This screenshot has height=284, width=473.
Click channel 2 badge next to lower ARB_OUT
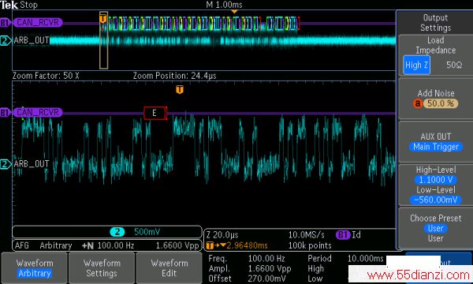(6, 165)
